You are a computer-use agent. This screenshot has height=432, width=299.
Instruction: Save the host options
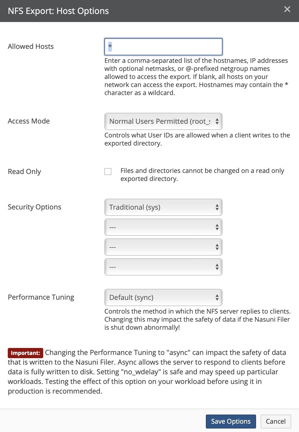point(231,422)
